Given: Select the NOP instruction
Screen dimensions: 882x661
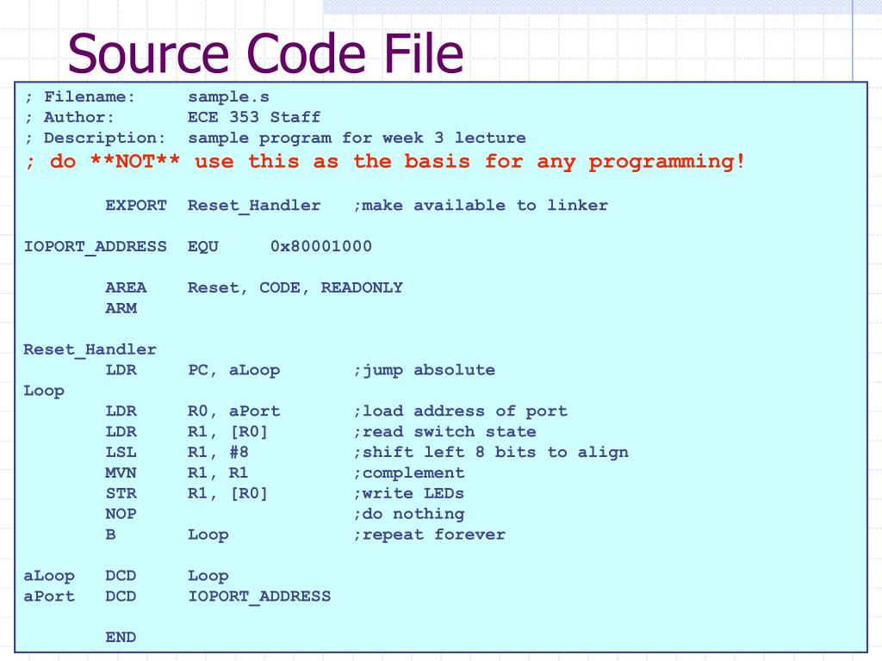Looking at the screenshot, I should coord(121,514).
